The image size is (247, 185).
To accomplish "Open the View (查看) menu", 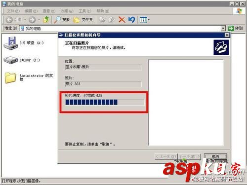I will [49, 11].
